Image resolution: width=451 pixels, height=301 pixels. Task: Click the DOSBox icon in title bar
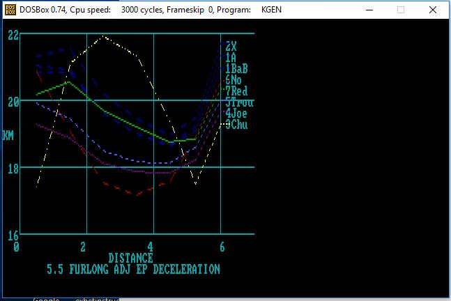click(x=10, y=10)
